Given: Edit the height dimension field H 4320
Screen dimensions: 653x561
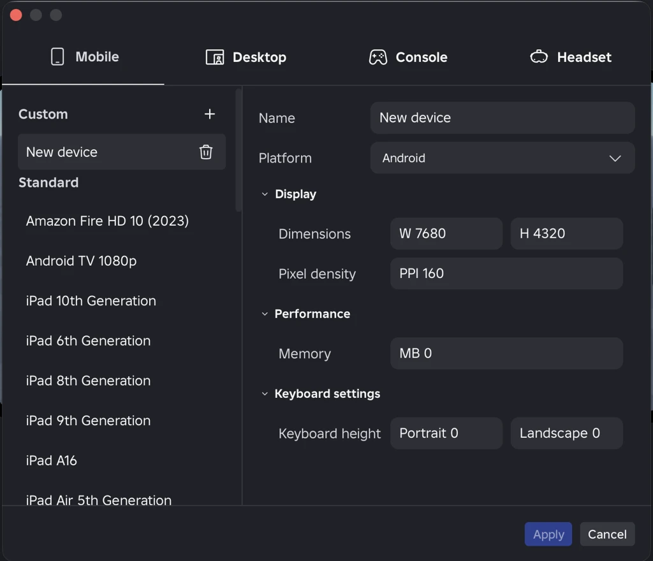Looking at the screenshot, I should click(567, 233).
